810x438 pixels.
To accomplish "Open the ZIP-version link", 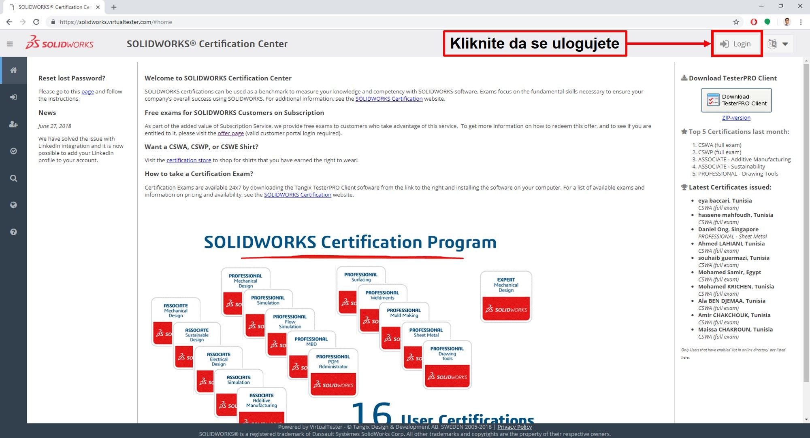I will click(736, 118).
